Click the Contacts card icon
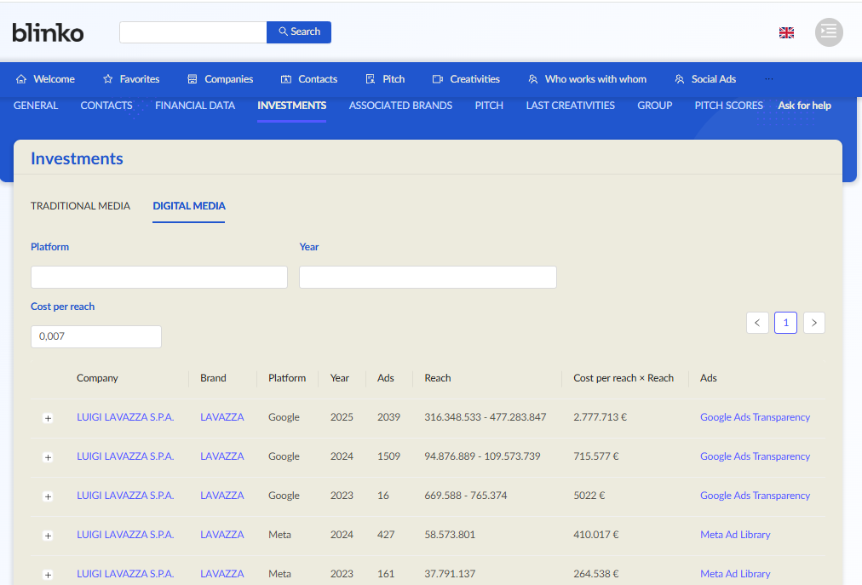This screenshot has width=862, height=585. coord(286,79)
